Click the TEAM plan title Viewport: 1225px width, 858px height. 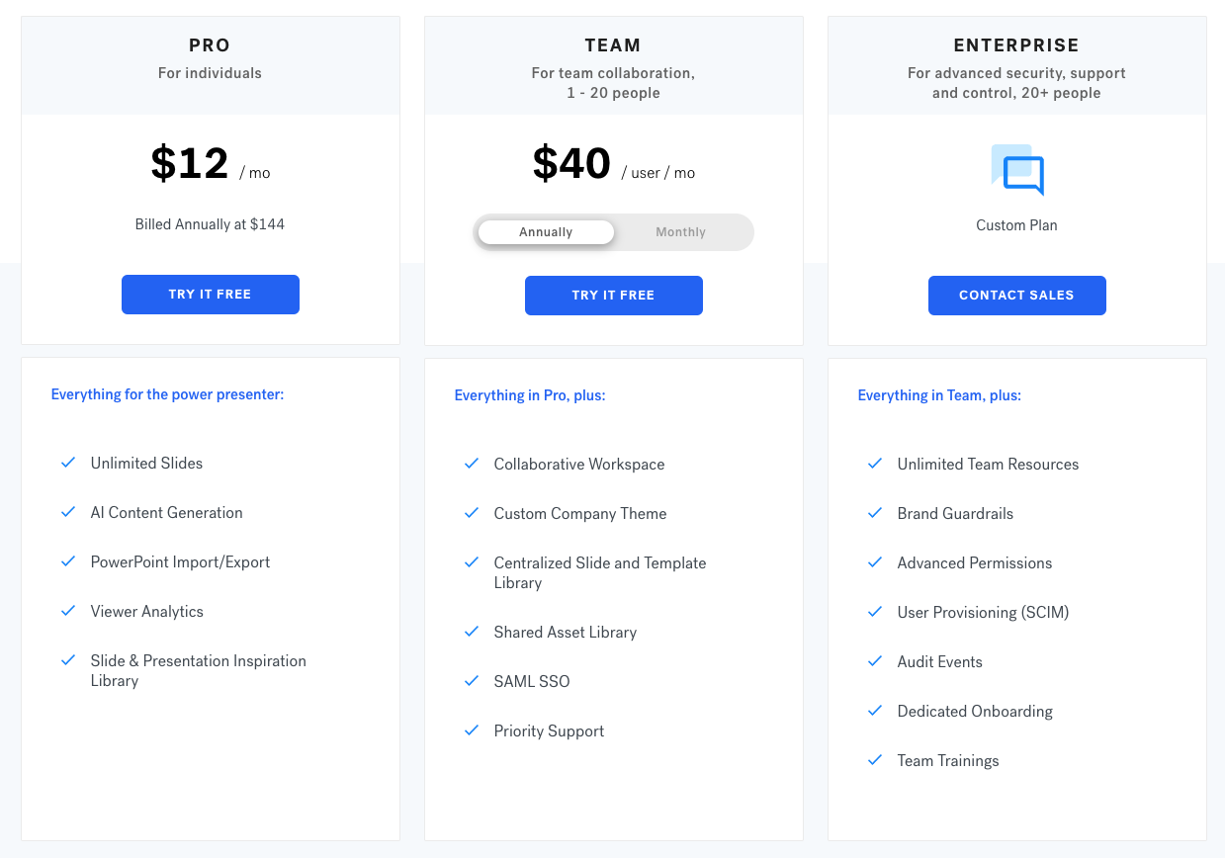click(x=613, y=45)
